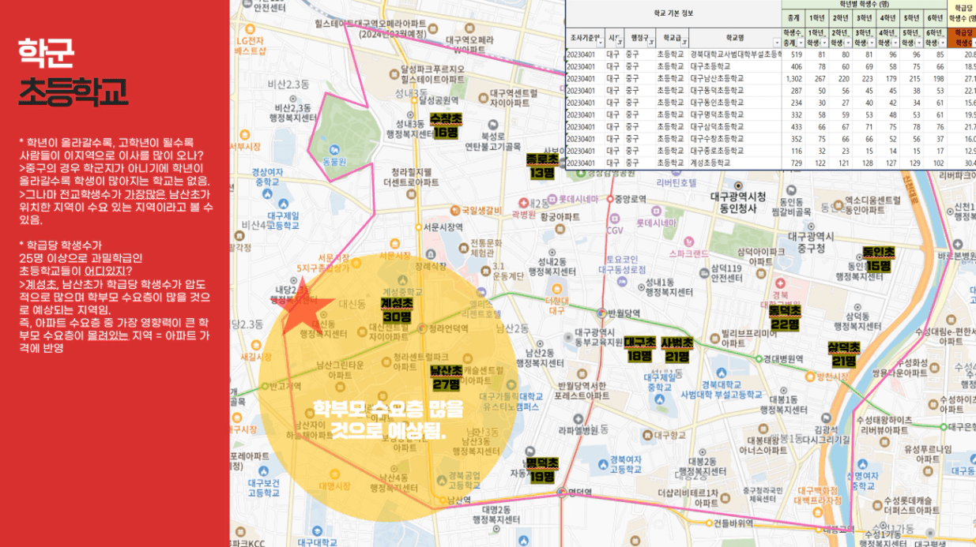Click the 명덕초 19명 map label
The width and height of the screenshot is (976, 547).
tap(542, 470)
